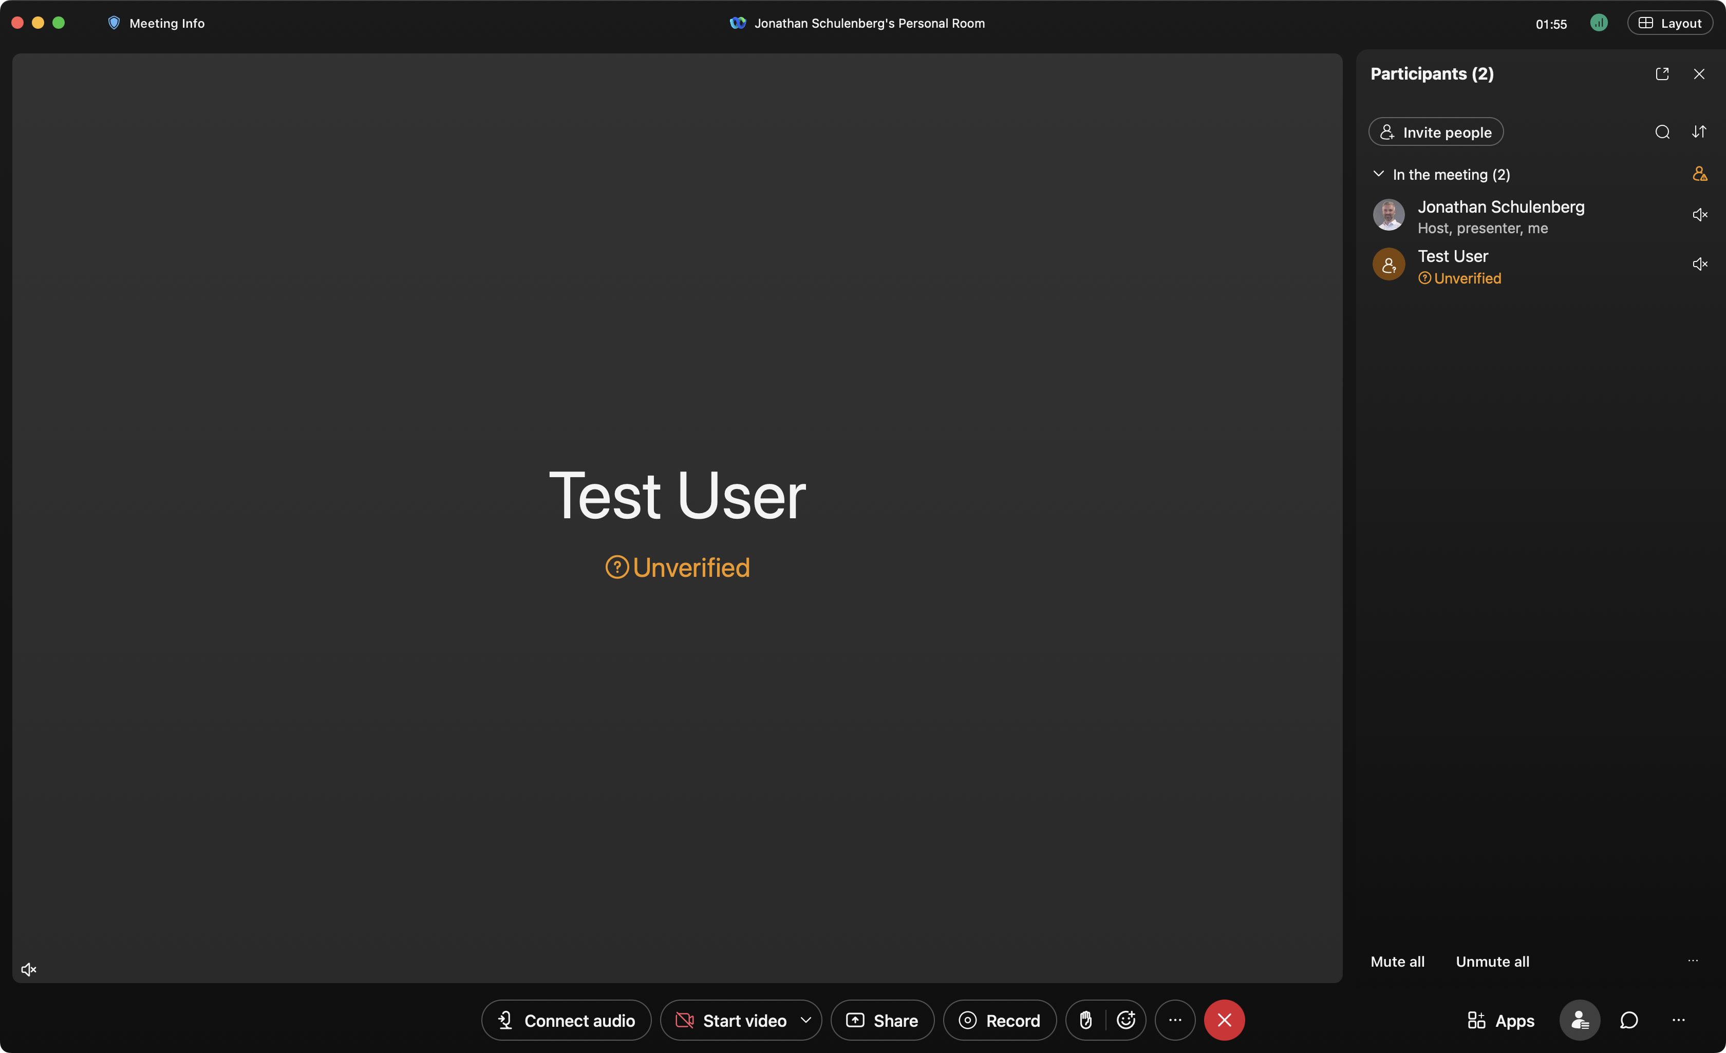The width and height of the screenshot is (1726, 1053).
Task: Open Share content options
Action: click(881, 1020)
